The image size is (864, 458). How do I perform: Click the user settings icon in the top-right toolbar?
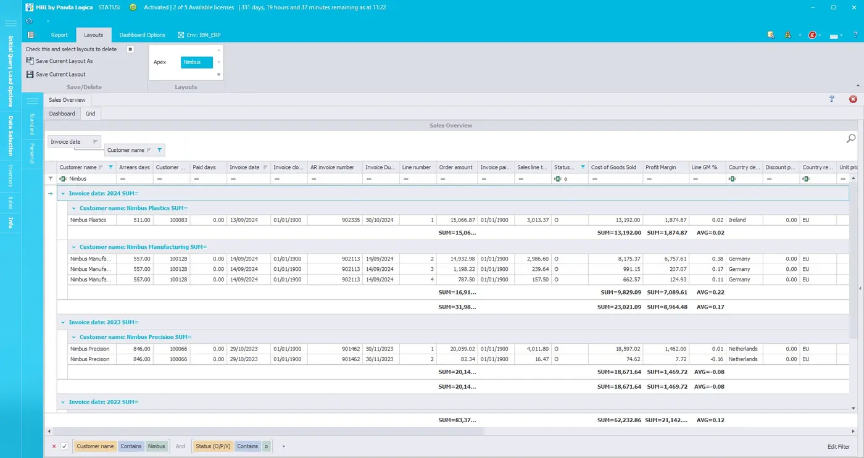(x=788, y=35)
